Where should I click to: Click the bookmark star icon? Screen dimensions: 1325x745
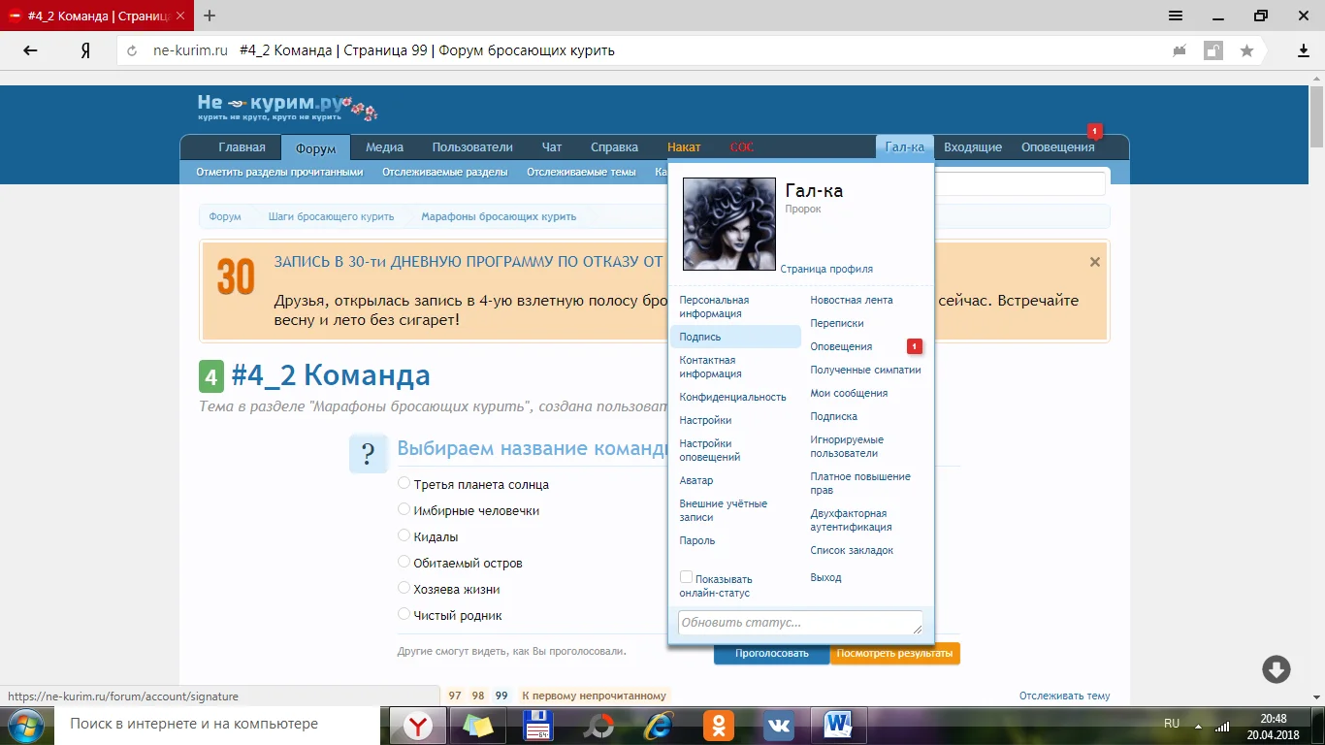tap(1246, 50)
